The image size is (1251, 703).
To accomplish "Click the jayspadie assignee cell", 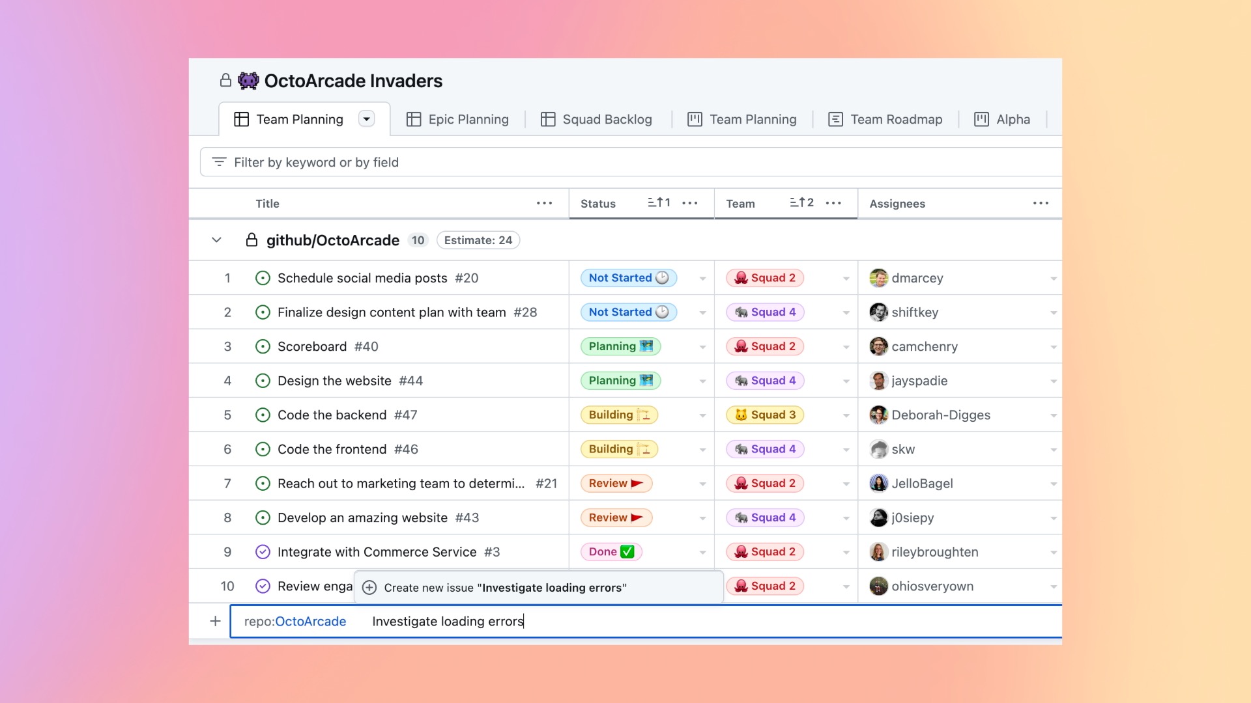I will coord(960,381).
